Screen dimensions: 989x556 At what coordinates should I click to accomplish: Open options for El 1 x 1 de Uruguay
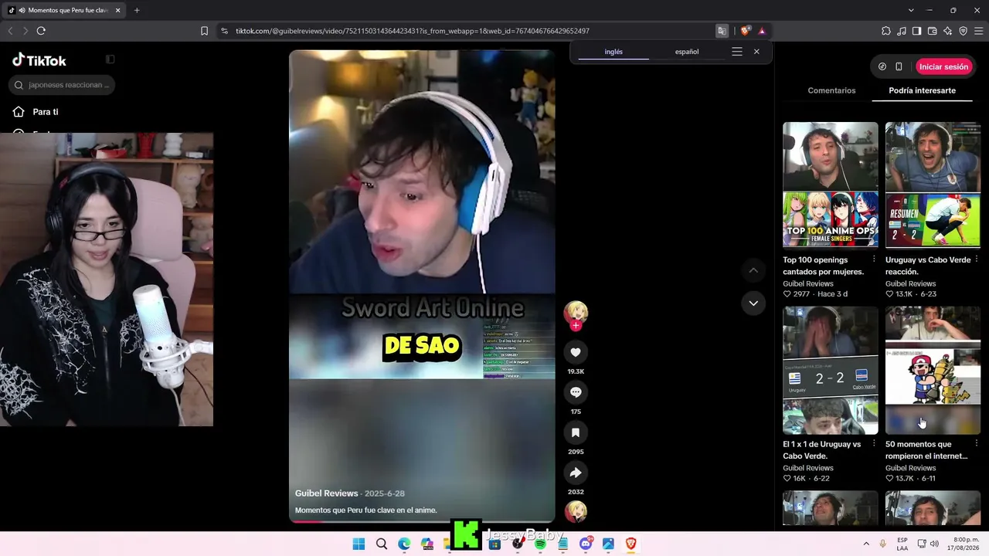[x=874, y=444]
